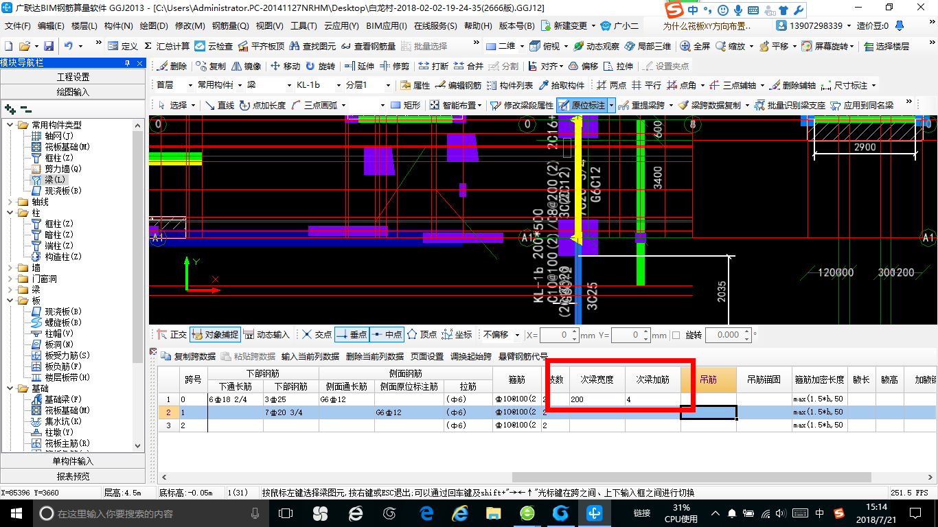Open the 绘图(D) menu
Screen dimensions: 938x527
[154, 25]
